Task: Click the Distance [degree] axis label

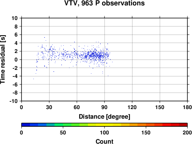Action: [104, 117]
